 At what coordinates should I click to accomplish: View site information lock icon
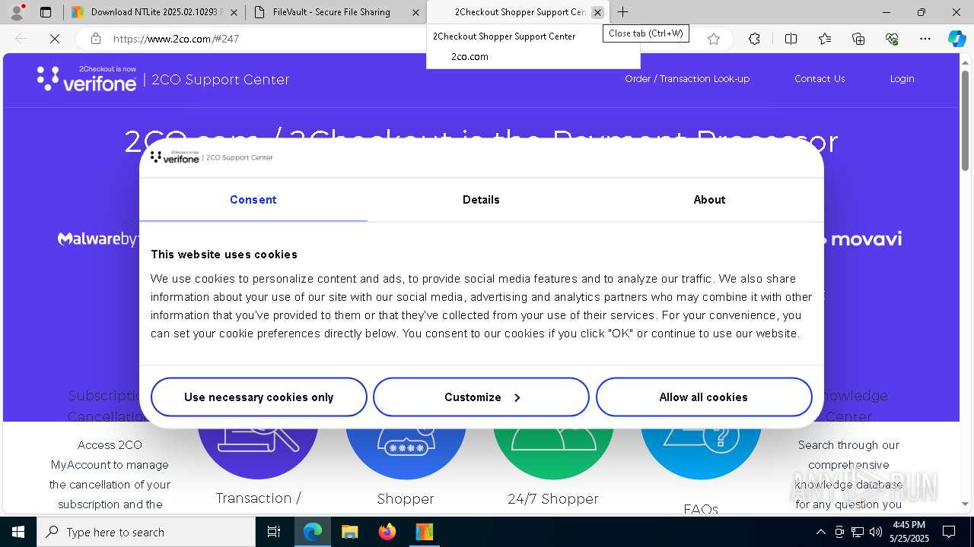point(95,39)
